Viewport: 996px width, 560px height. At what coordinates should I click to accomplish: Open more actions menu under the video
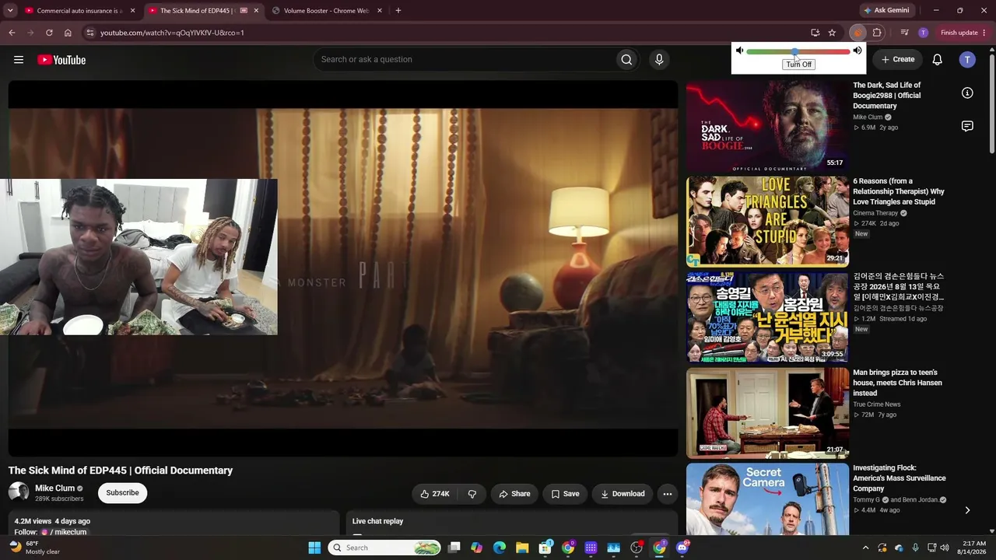(x=667, y=494)
